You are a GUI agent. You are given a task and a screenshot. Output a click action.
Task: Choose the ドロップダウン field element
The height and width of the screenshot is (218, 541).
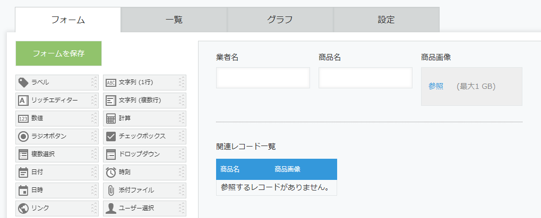tap(144, 155)
